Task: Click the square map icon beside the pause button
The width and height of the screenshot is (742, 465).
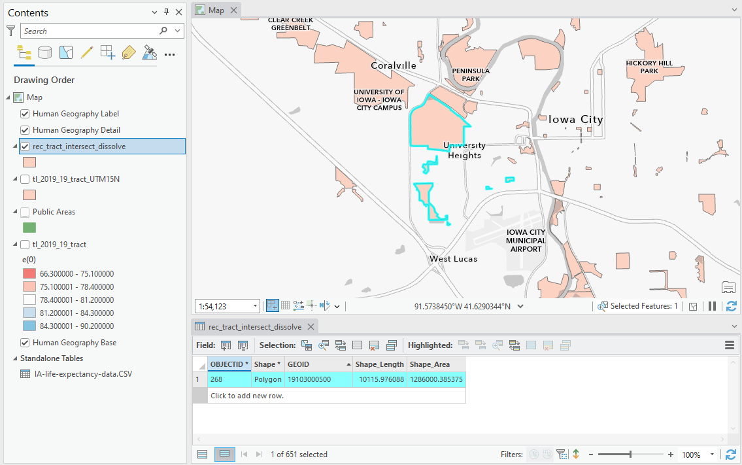Action: pos(693,306)
